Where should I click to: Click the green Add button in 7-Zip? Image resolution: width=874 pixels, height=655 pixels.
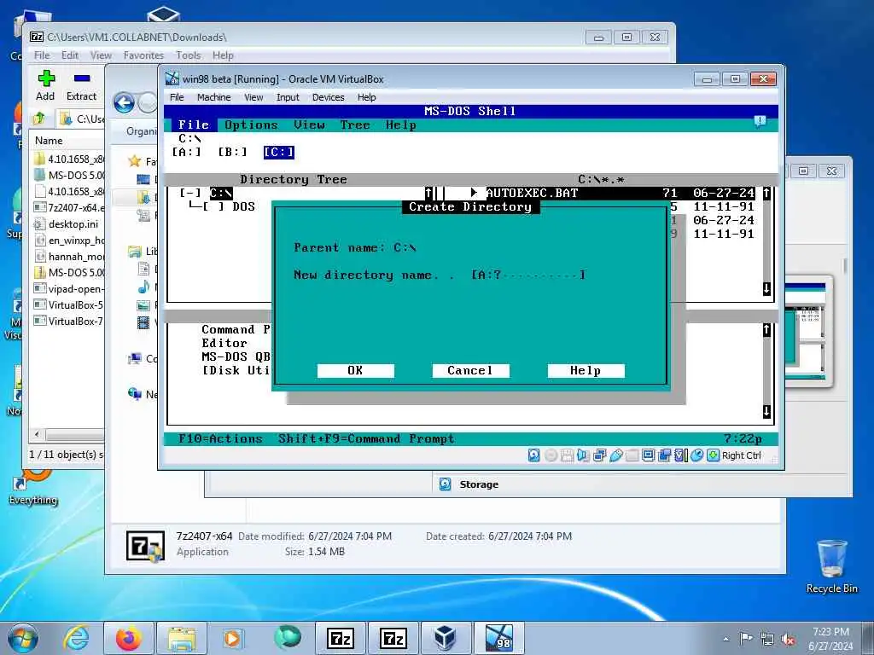point(46,85)
